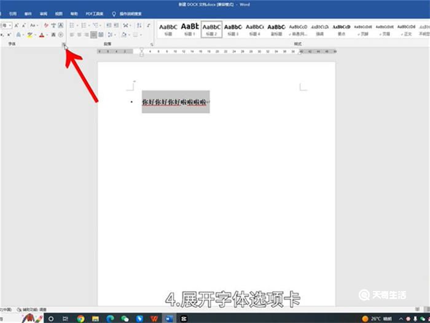Open WeChat from the taskbar

coord(125,319)
